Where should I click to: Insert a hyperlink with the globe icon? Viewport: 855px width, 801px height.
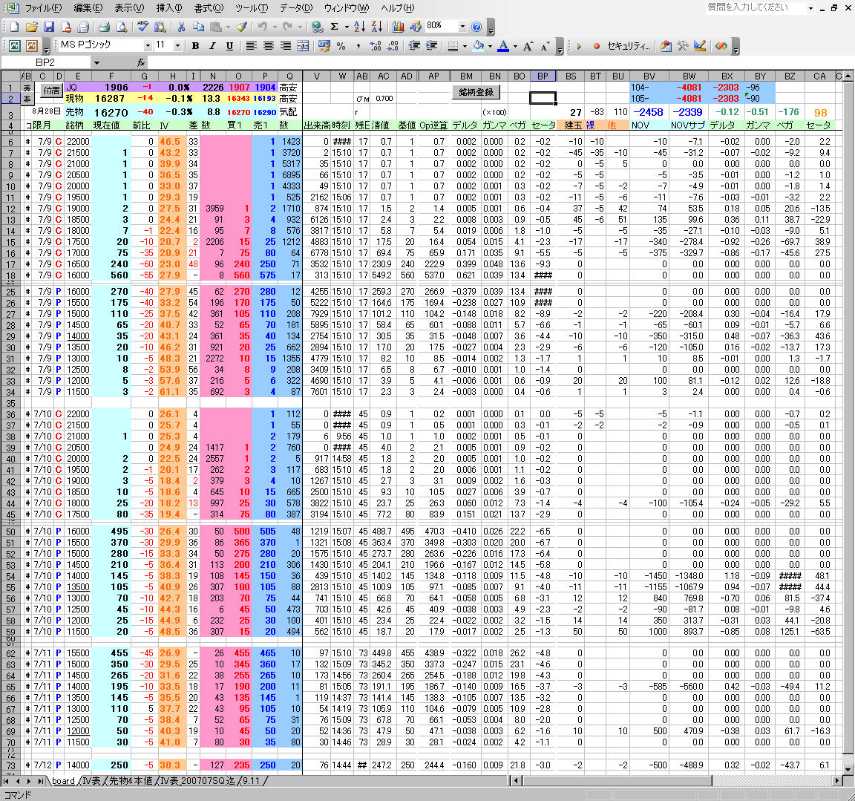(x=318, y=26)
